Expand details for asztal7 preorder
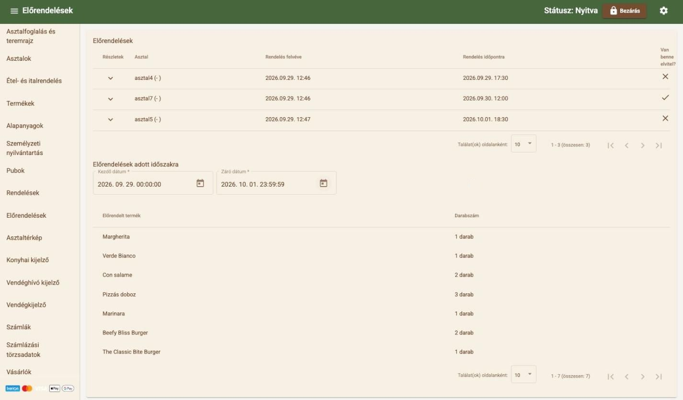The image size is (683, 400). (x=111, y=99)
